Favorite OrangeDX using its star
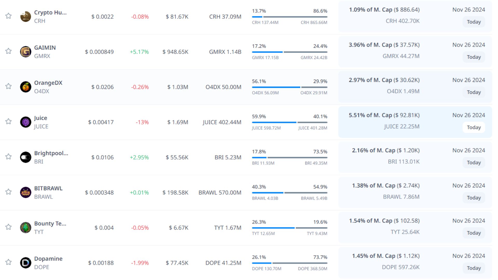Viewport: 498px width, 280px height. coord(9,86)
